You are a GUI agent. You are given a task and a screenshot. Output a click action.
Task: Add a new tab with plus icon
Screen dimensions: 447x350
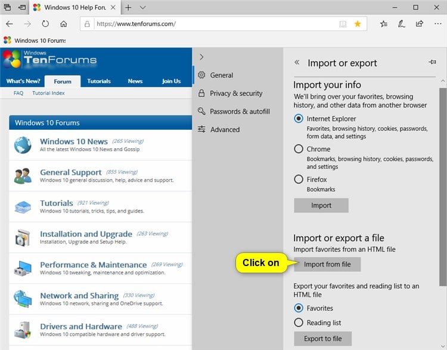(128, 7)
